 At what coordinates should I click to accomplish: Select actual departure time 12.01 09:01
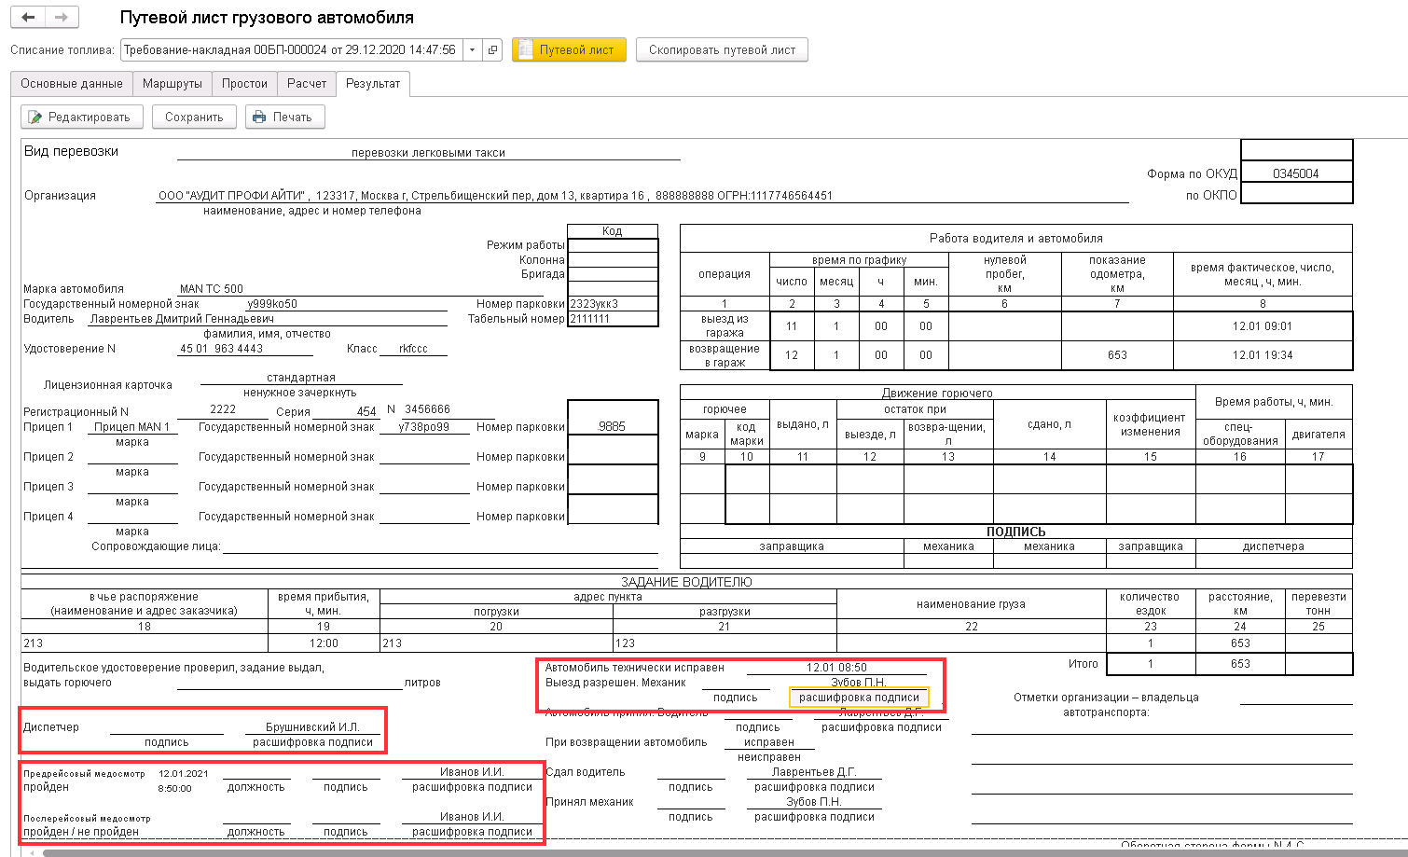[x=1263, y=326]
